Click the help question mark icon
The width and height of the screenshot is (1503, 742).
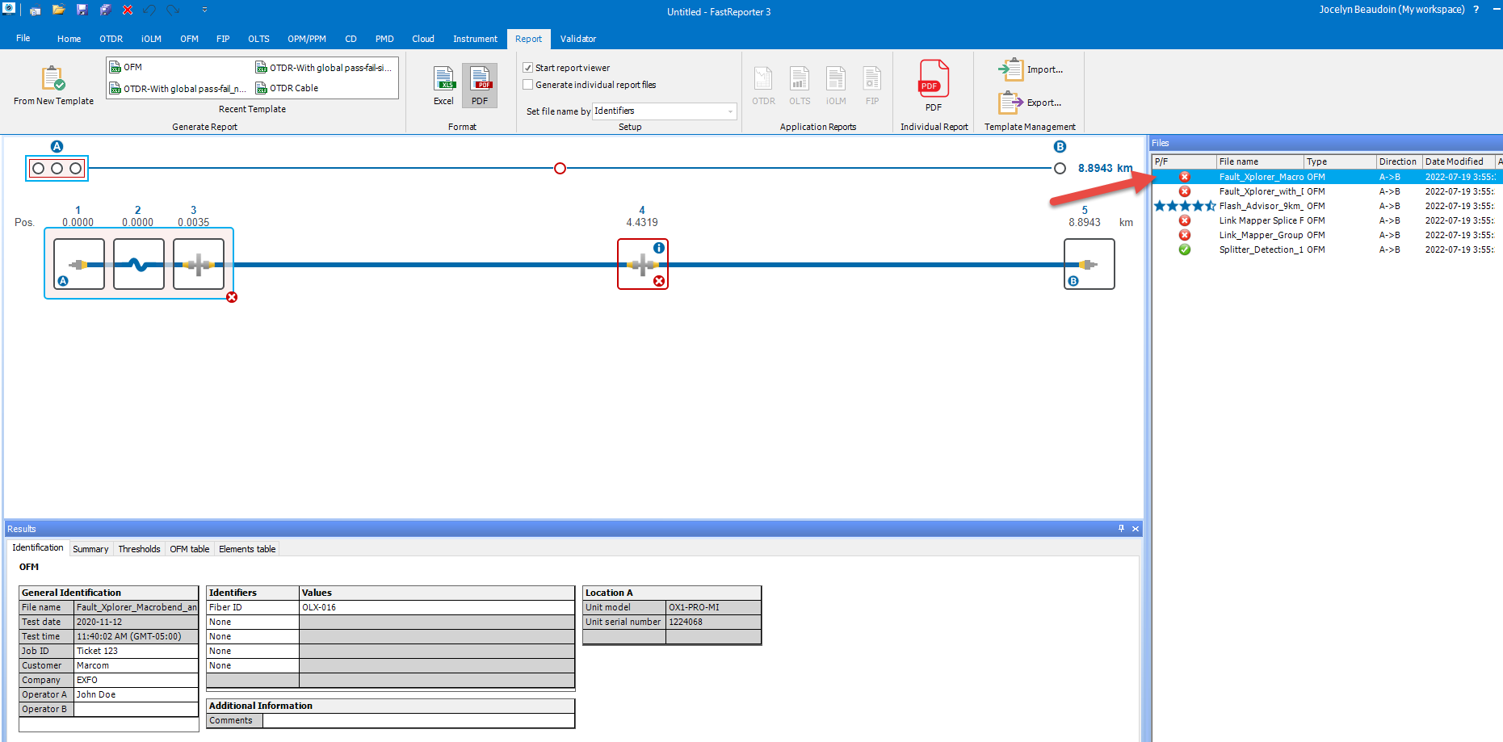point(1476,10)
